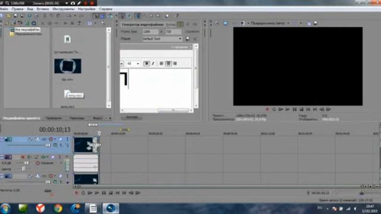The image size is (381, 214).
Task: Select the dark blue video clip thumbnail
Action: [68, 66]
